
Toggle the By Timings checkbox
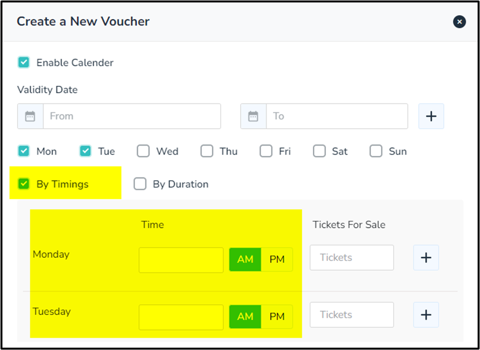23,184
